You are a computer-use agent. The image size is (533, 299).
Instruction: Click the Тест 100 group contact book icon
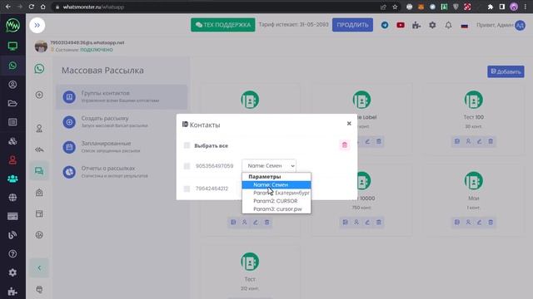[474, 100]
